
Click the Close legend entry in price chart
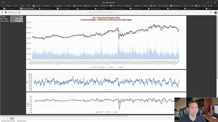(x=102, y=67)
